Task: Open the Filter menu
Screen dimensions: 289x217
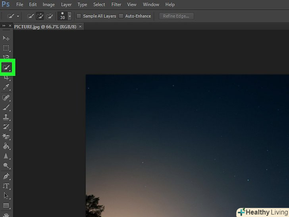Action: (116, 5)
